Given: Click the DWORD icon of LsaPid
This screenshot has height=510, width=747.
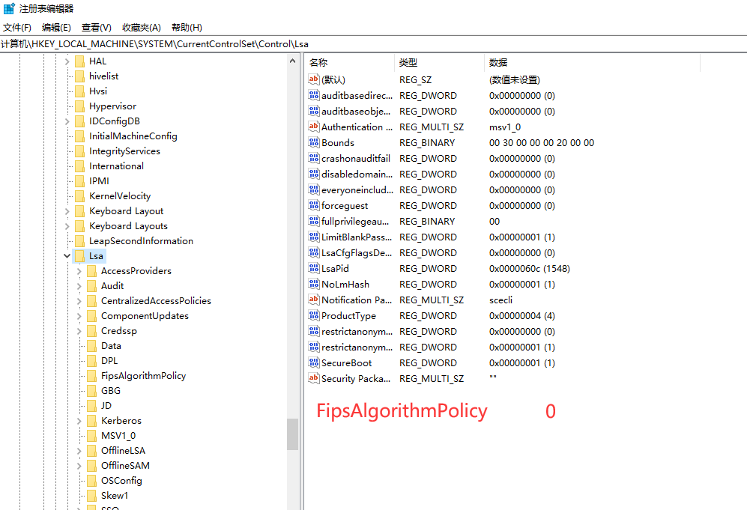Looking at the screenshot, I should coord(313,268).
